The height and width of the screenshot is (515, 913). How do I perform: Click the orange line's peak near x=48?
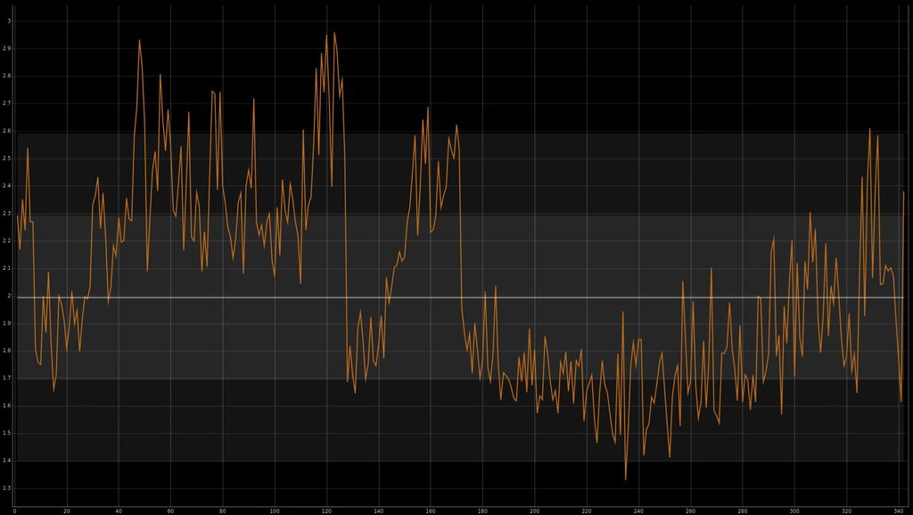(139, 40)
